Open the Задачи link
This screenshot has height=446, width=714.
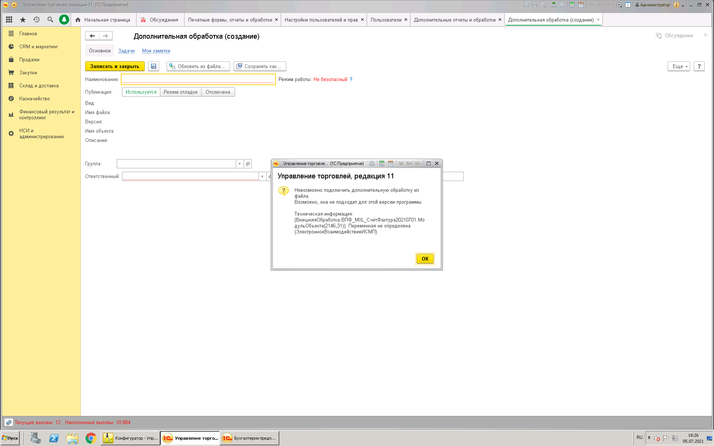(x=126, y=51)
